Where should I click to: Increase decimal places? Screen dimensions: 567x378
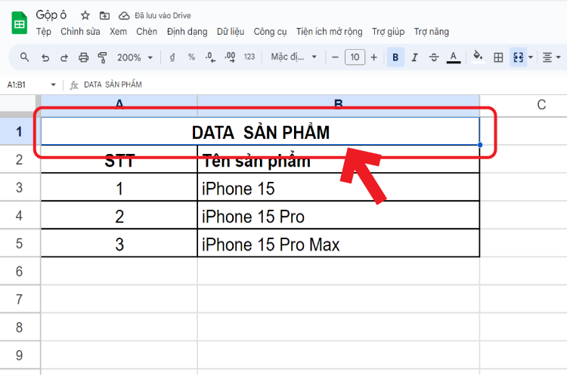click(x=230, y=57)
